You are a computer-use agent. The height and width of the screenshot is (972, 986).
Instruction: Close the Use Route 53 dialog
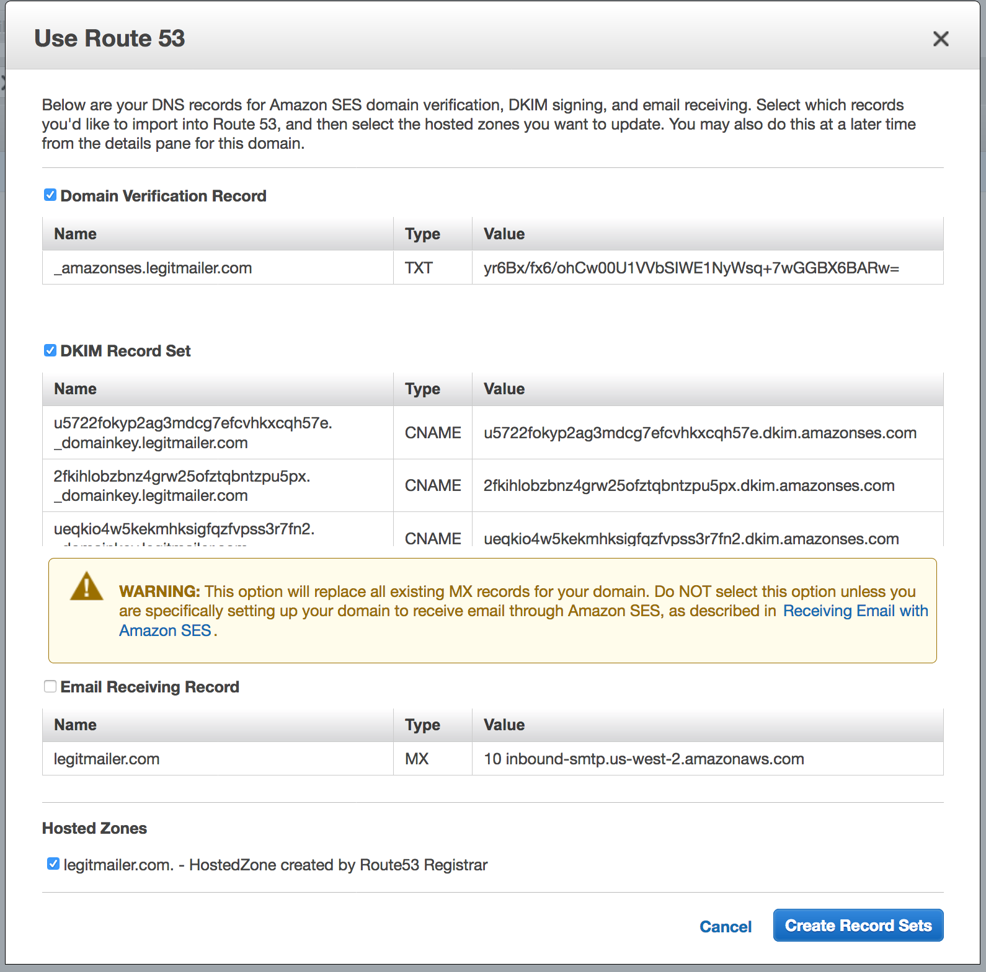[940, 39]
